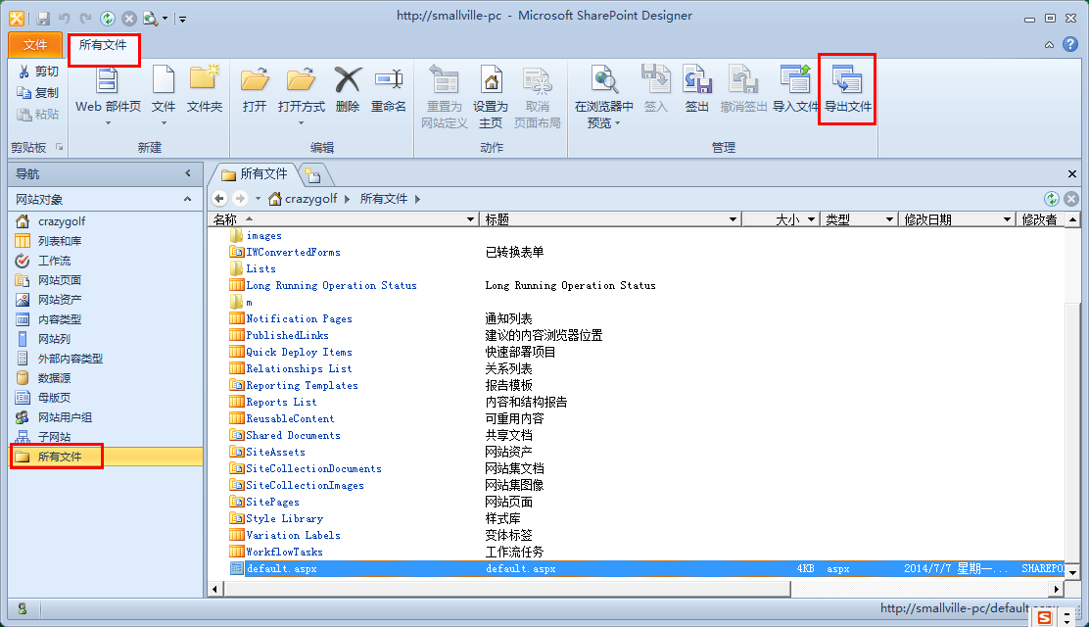Click the 导入文件 icon

coord(796,78)
